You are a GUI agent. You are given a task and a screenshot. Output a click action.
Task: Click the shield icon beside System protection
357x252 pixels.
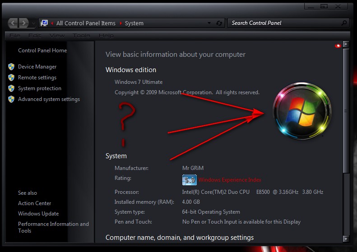pyautogui.click(x=11, y=88)
